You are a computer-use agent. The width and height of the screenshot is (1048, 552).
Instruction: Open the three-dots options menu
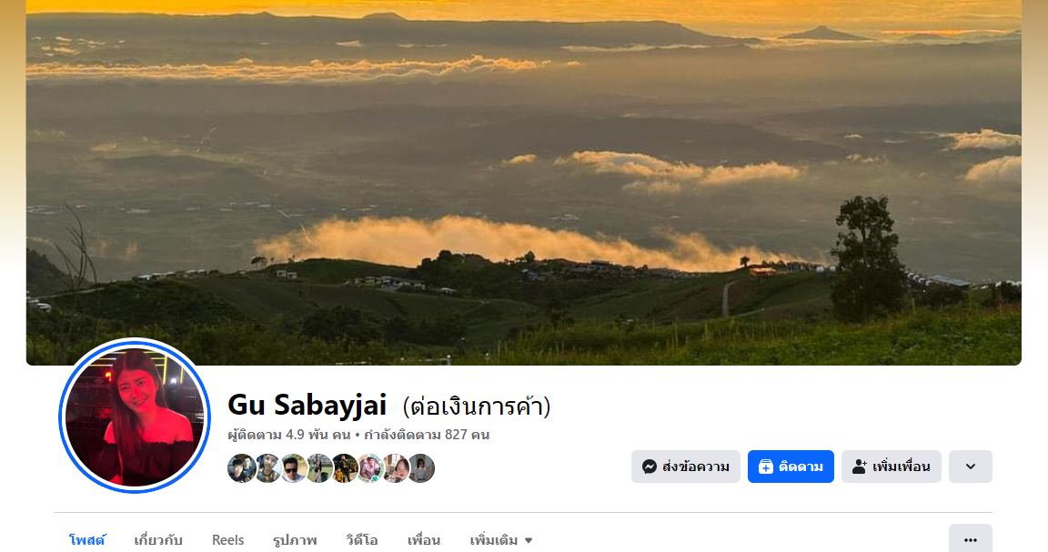(971, 539)
